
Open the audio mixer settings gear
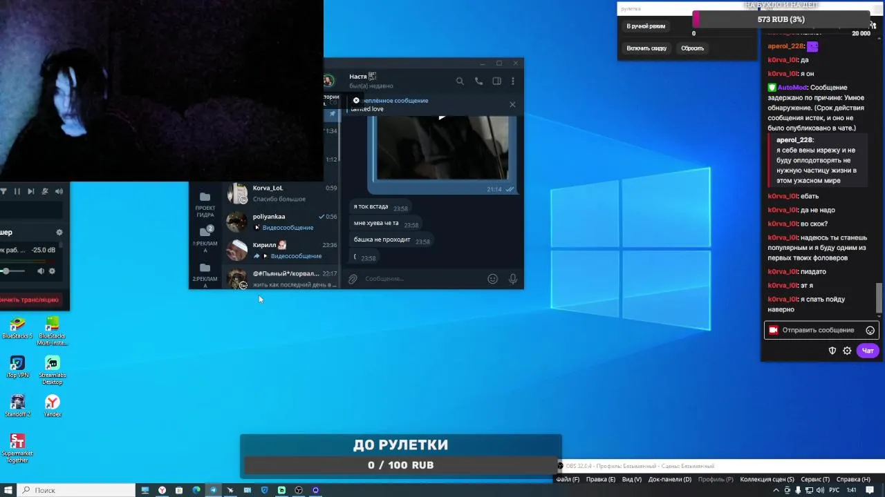59,233
